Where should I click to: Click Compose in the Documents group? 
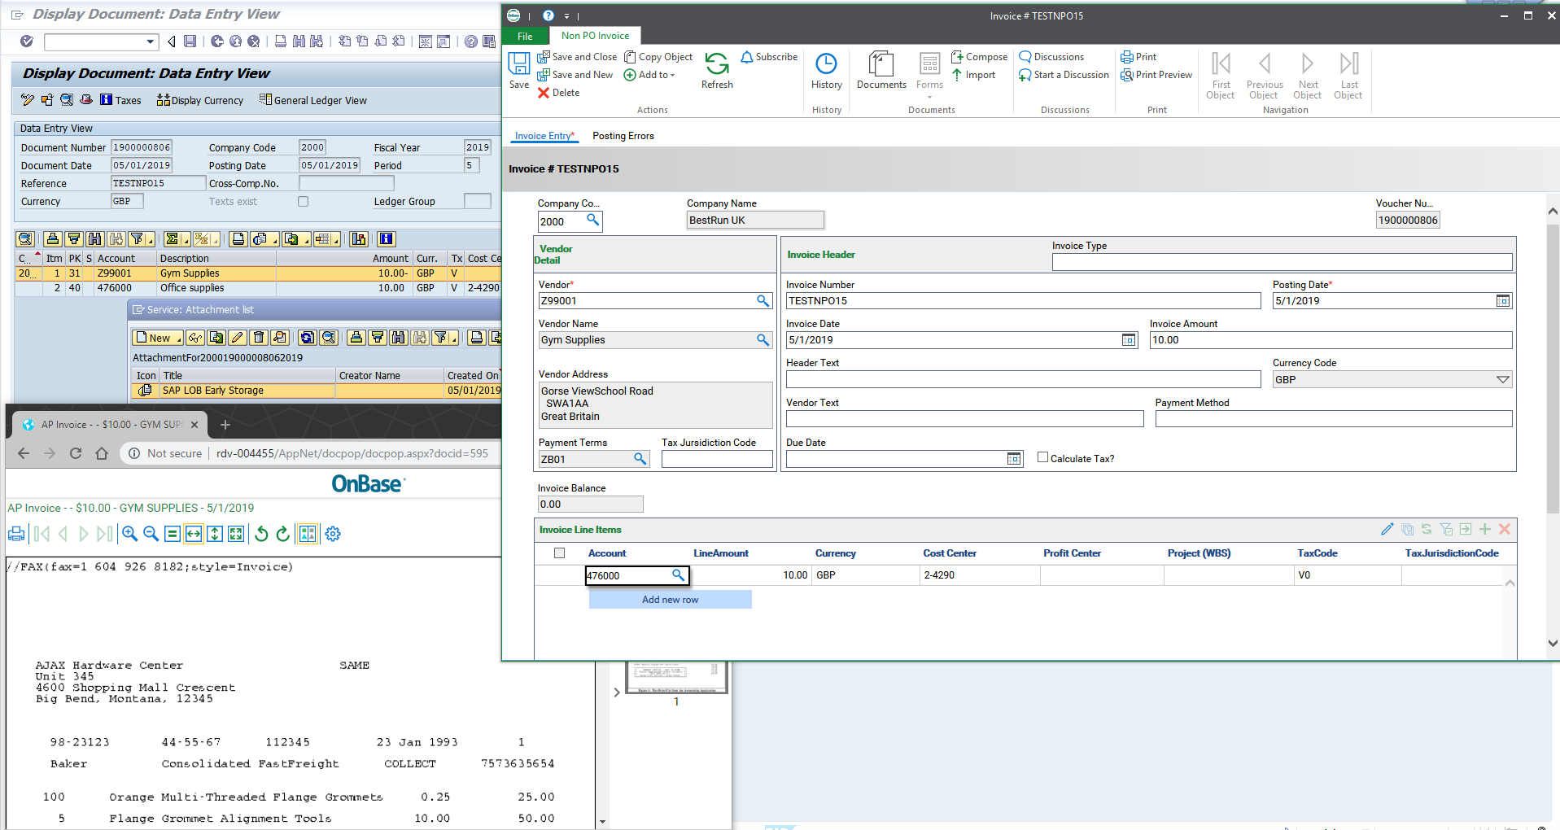tap(980, 57)
